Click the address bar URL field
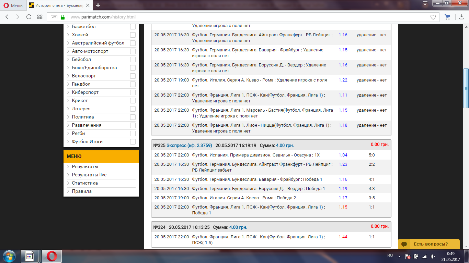Screen dimensions: 469x263 click(247, 17)
